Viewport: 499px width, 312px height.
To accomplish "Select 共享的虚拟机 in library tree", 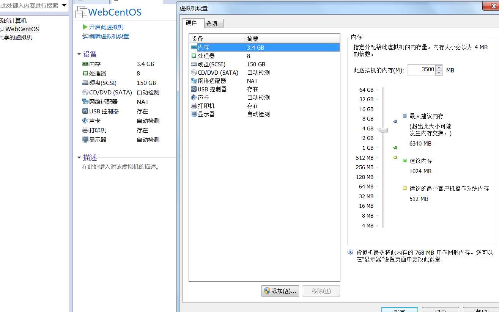I will (x=16, y=38).
